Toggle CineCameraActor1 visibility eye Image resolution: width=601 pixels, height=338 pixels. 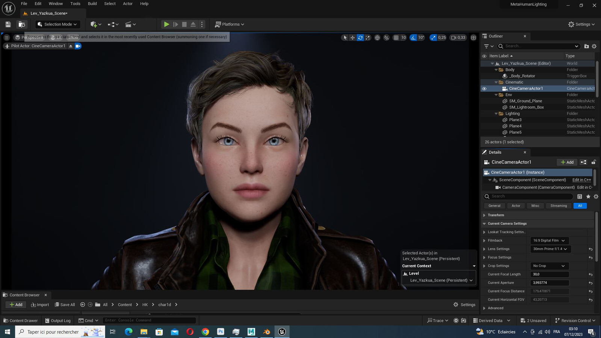[x=484, y=89]
